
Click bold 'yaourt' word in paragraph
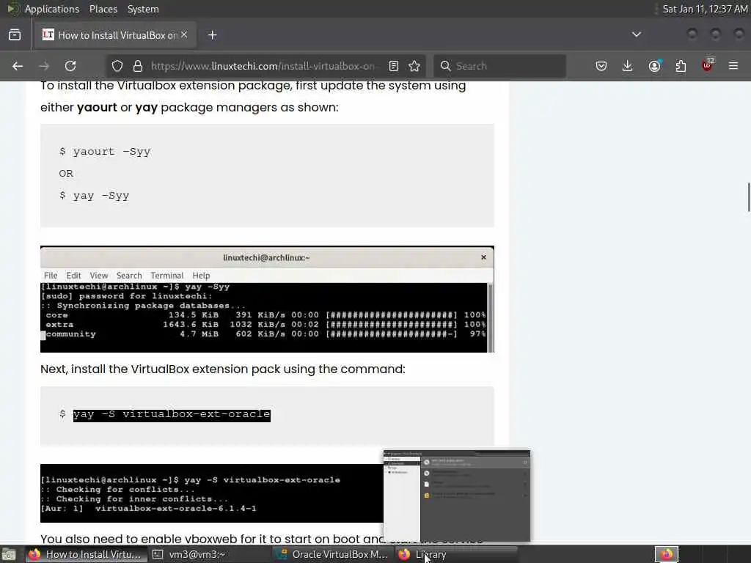pos(97,107)
